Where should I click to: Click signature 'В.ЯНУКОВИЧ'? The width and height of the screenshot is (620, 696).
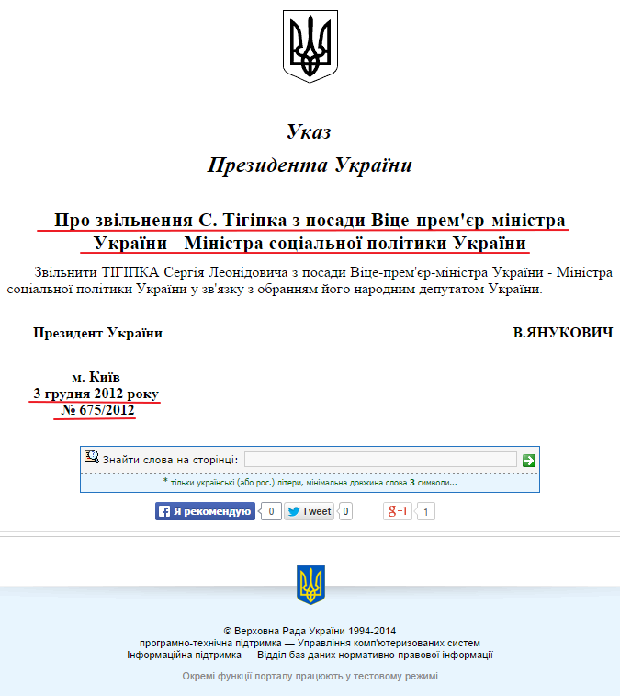click(563, 333)
